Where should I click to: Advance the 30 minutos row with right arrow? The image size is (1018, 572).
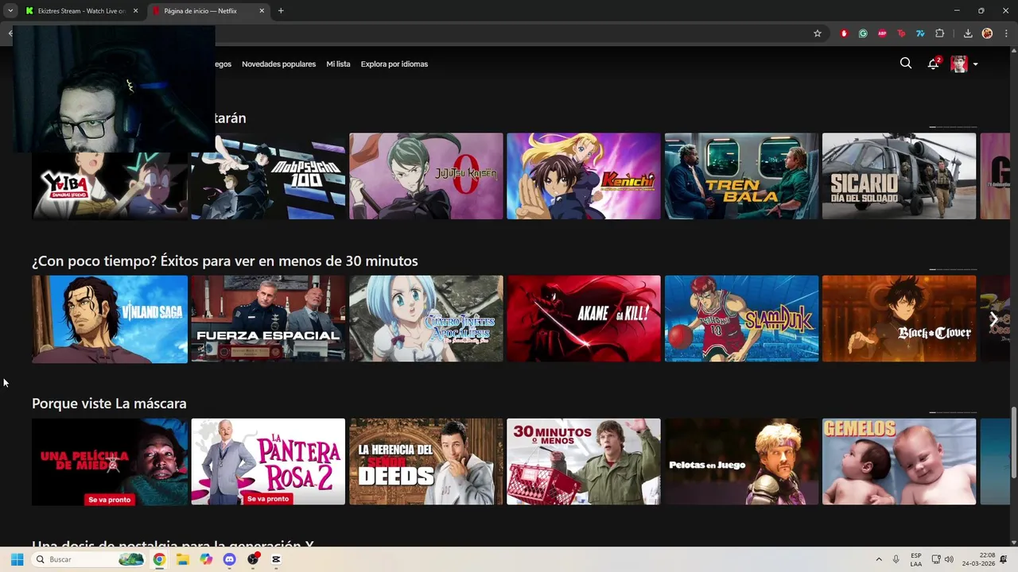[x=993, y=319]
